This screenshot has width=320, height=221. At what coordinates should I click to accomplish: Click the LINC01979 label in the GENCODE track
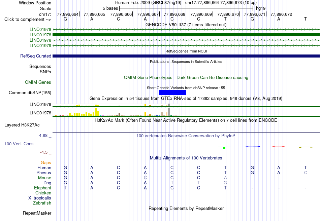pos(40,45)
